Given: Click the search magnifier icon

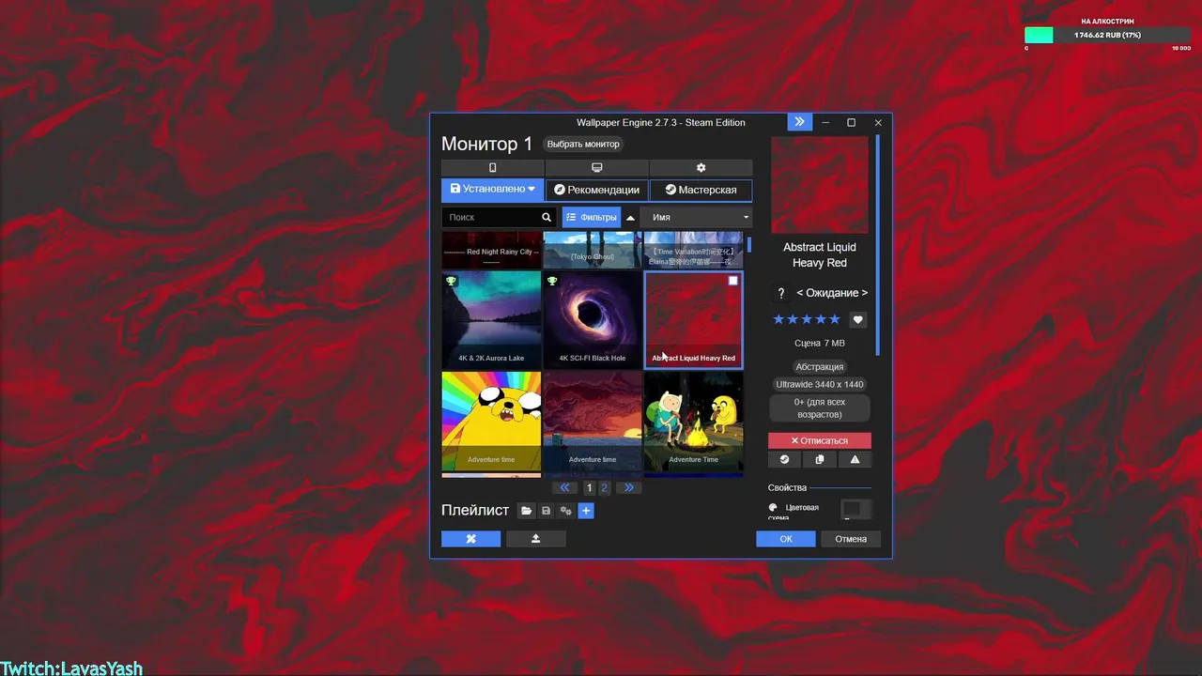Looking at the screenshot, I should (547, 217).
